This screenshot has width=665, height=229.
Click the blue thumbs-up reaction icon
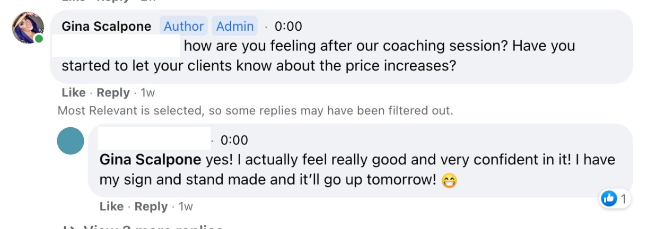tap(609, 199)
